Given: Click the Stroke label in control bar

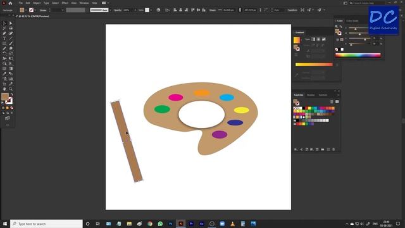Looking at the screenshot, I should point(43,10).
